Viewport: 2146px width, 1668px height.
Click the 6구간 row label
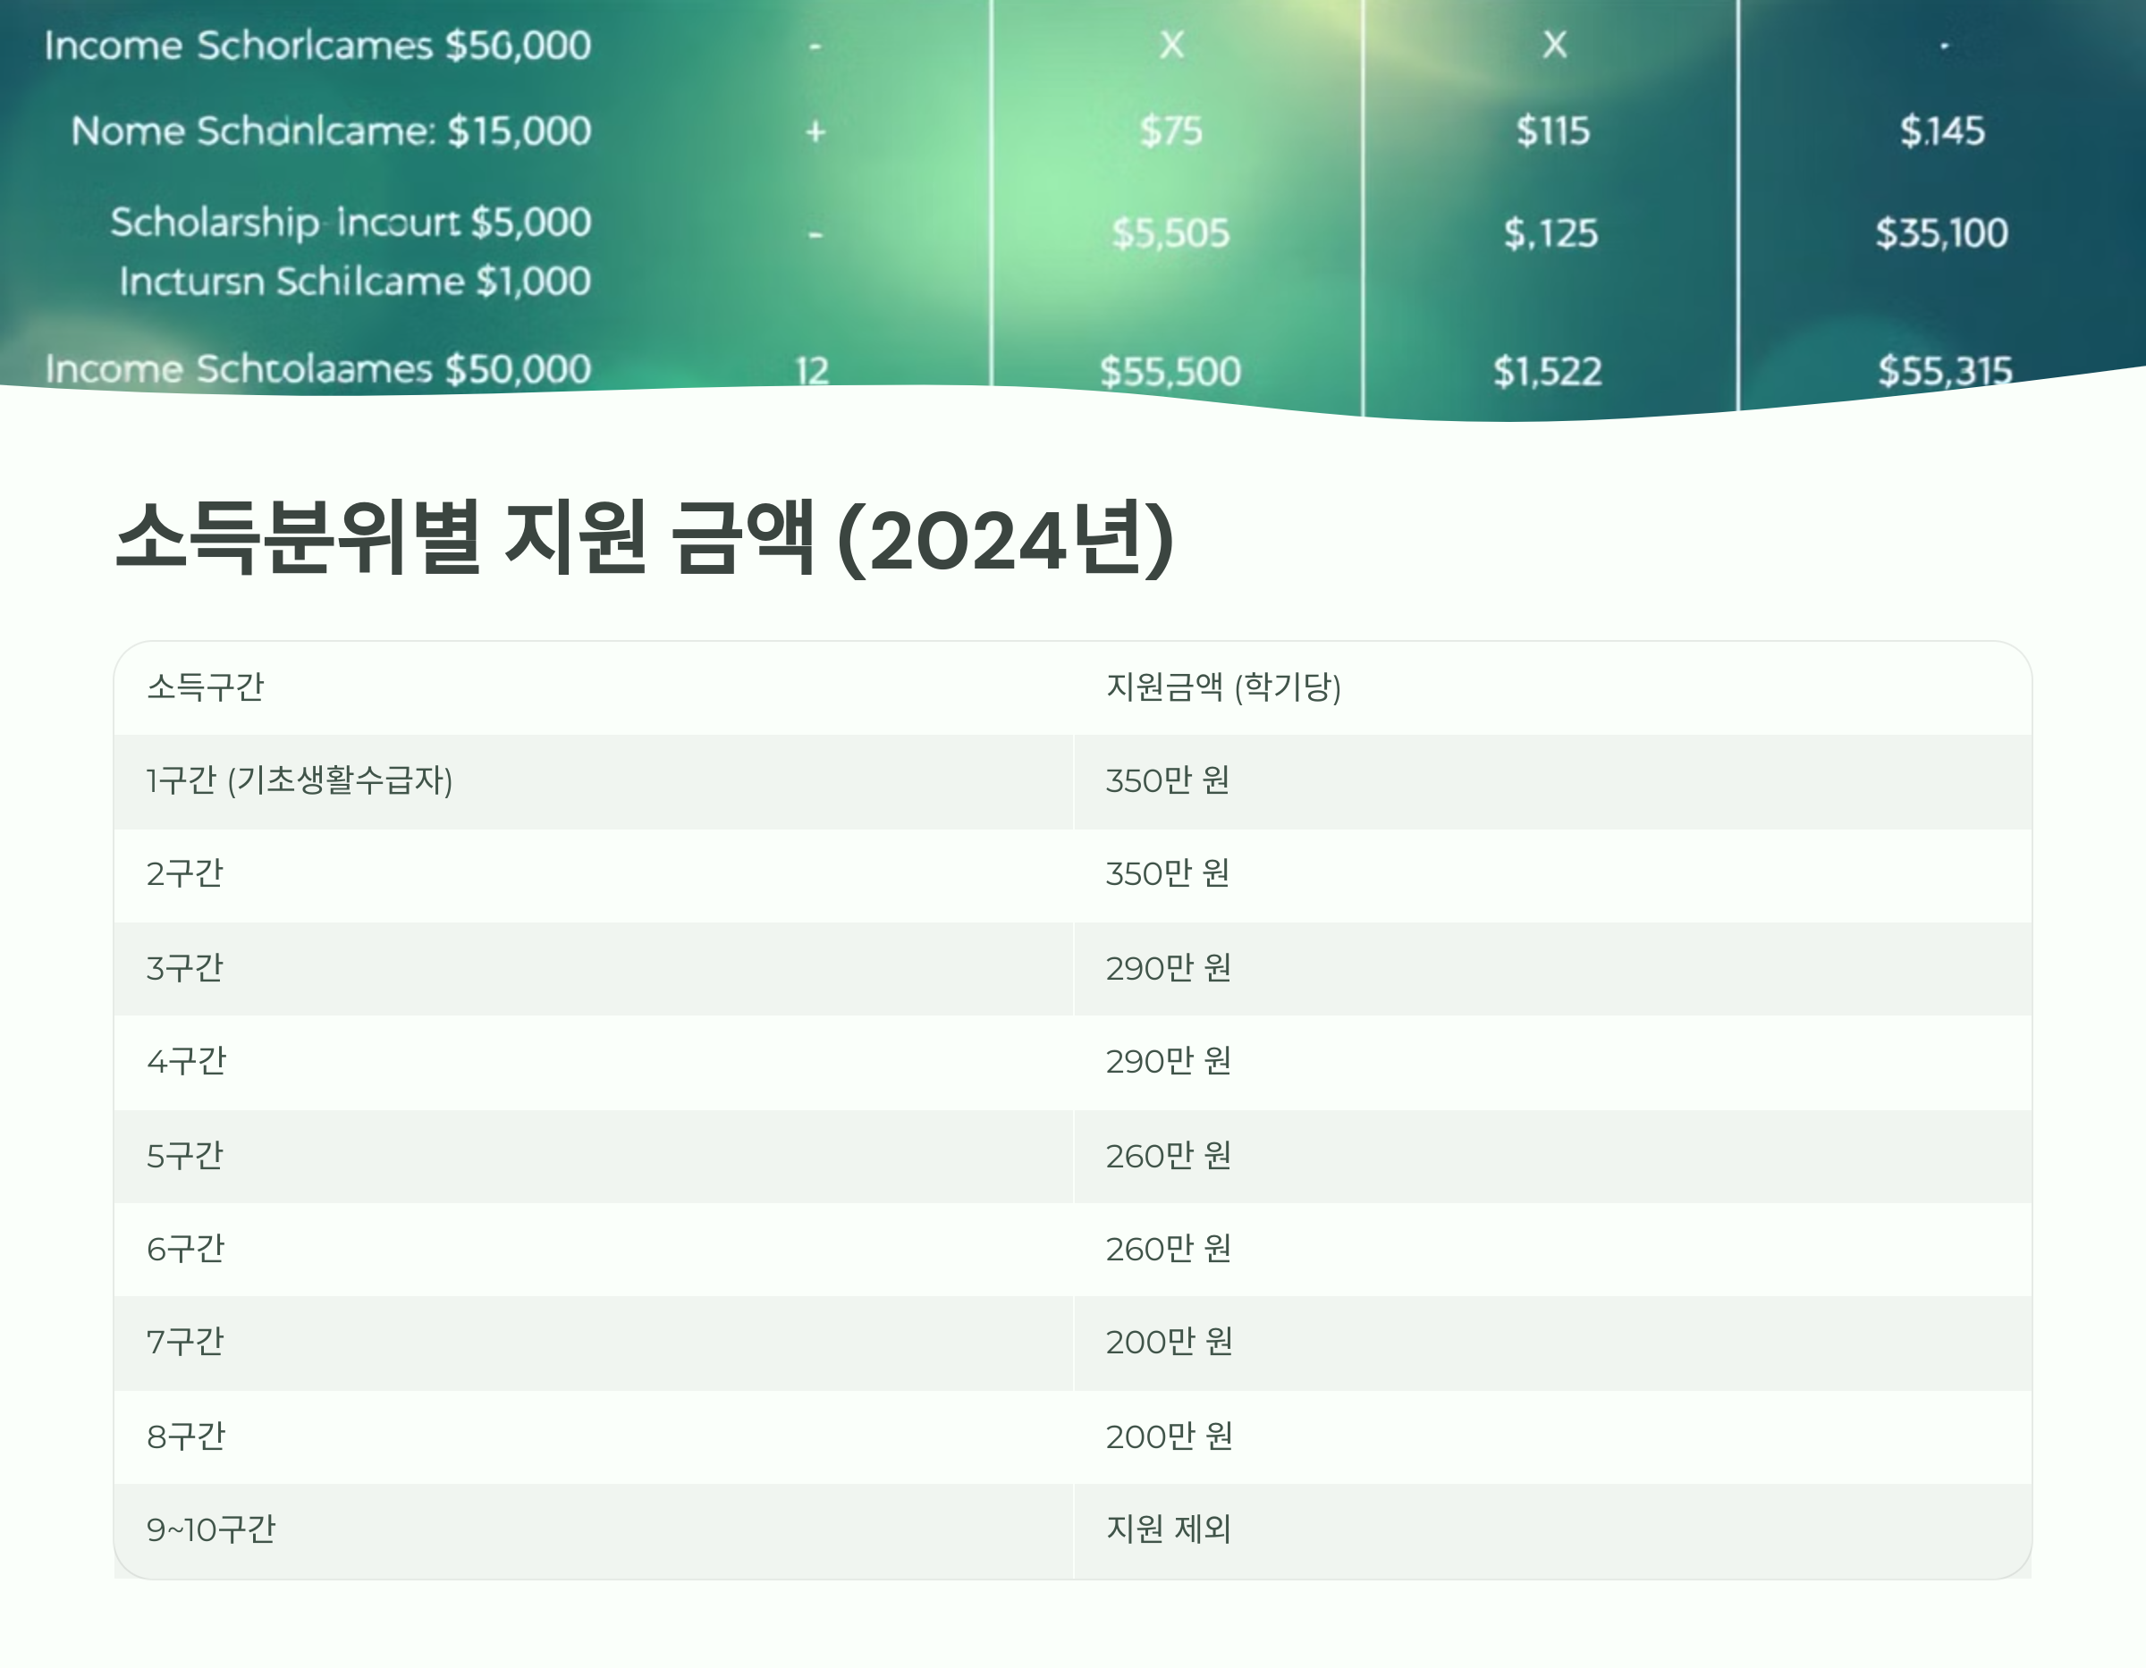pyautogui.click(x=185, y=1250)
